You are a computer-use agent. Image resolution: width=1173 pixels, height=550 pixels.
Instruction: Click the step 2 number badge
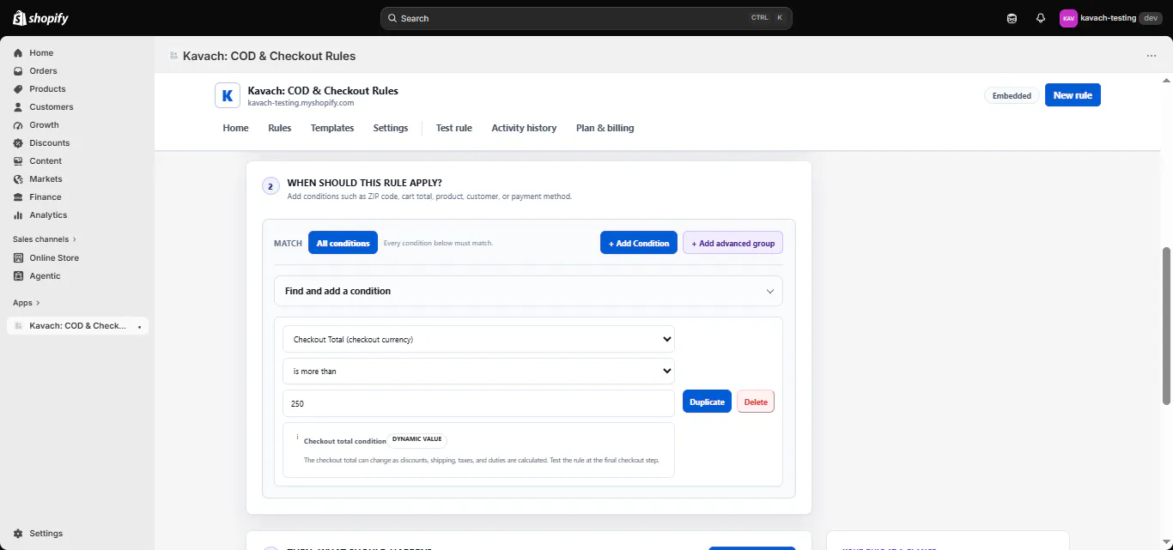270,186
